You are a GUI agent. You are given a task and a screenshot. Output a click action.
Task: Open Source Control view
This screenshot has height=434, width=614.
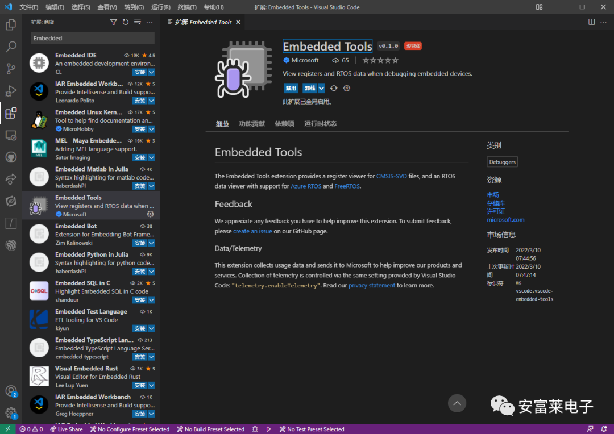pyautogui.click(x=11, y=69)
